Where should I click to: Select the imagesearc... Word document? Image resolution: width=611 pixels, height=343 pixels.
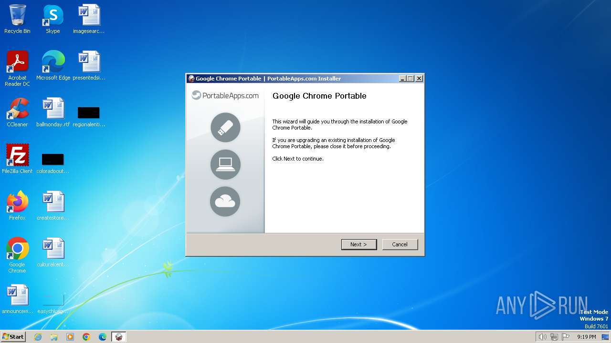(x=89, y=19)
